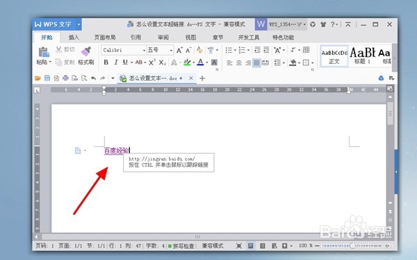Click the export to PDF icon
Viewport: 417px width, 260px height.
(56, 79)
